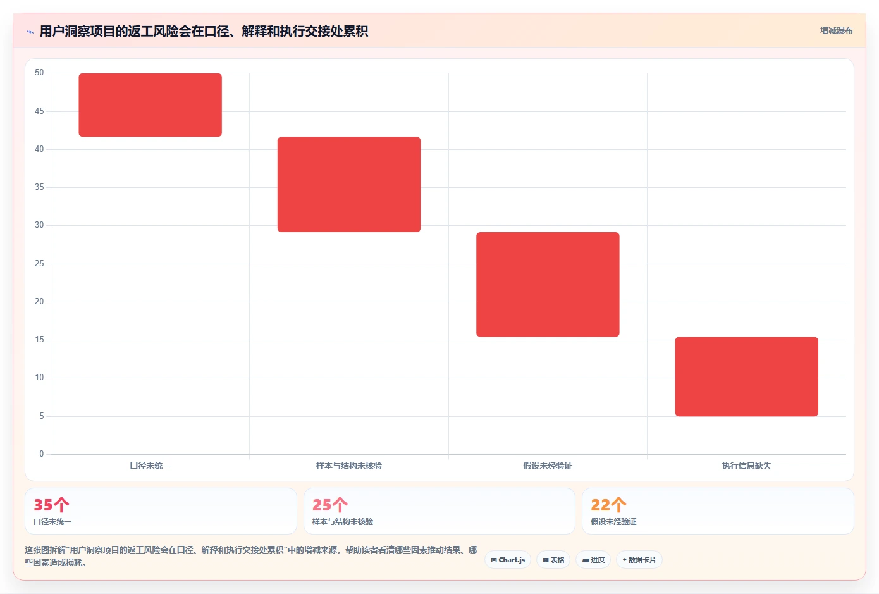Click the 假设未经验证 x-axis label
This screenshot has height=594, width=879.
[548, 466]
